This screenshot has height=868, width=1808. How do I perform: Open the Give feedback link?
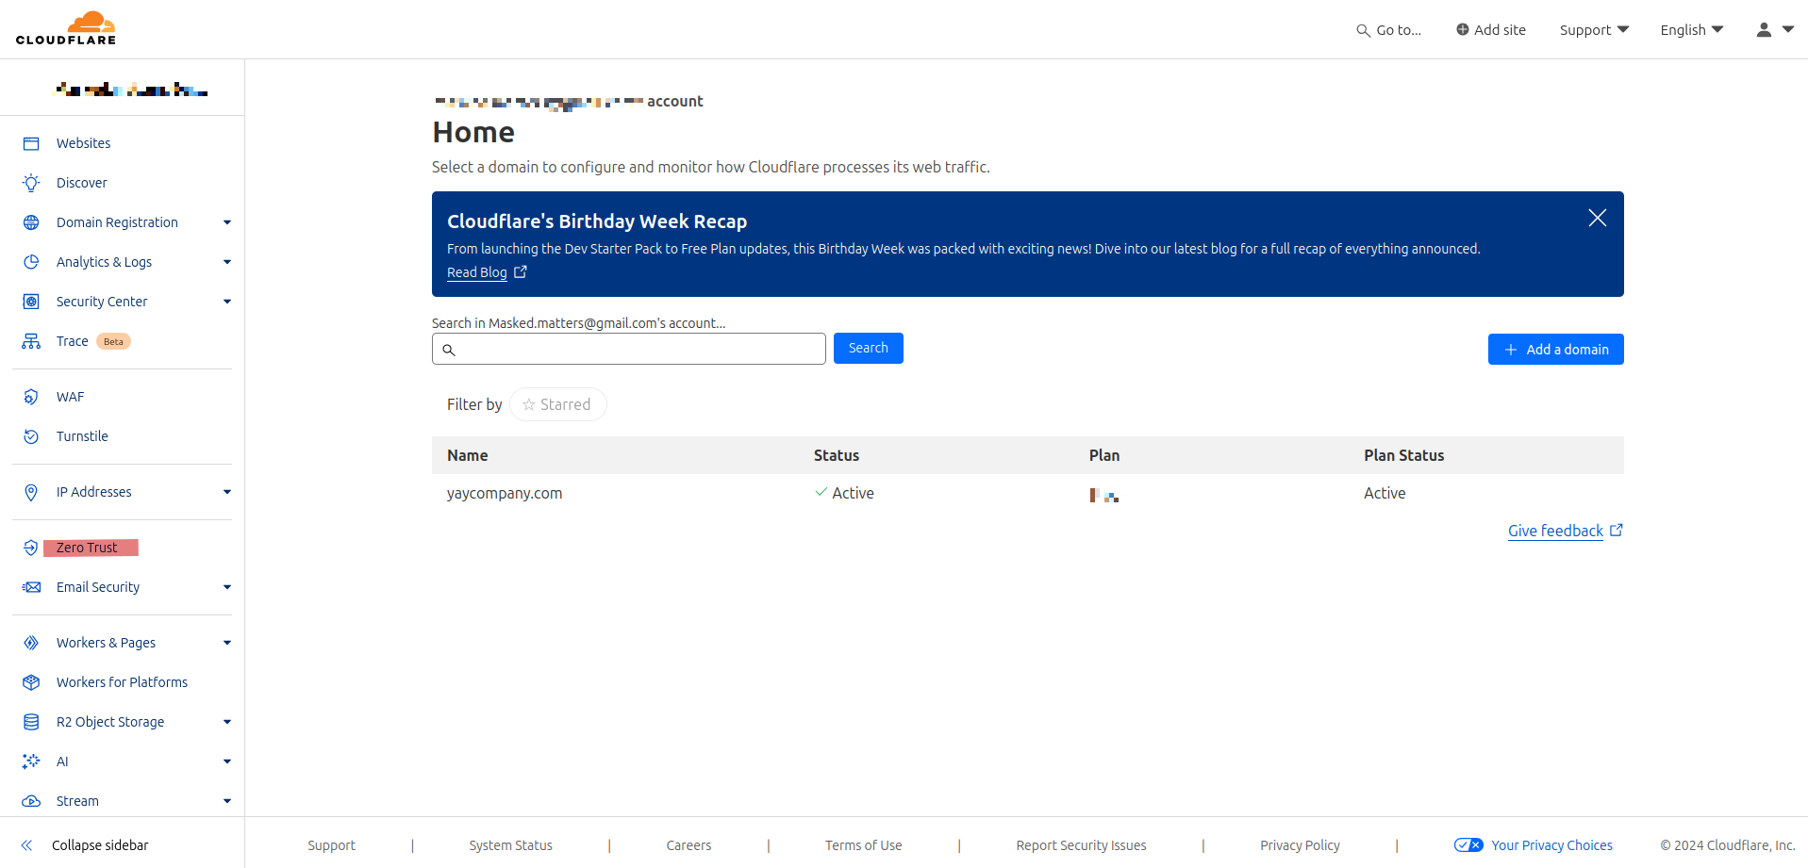click(1555, 531)
